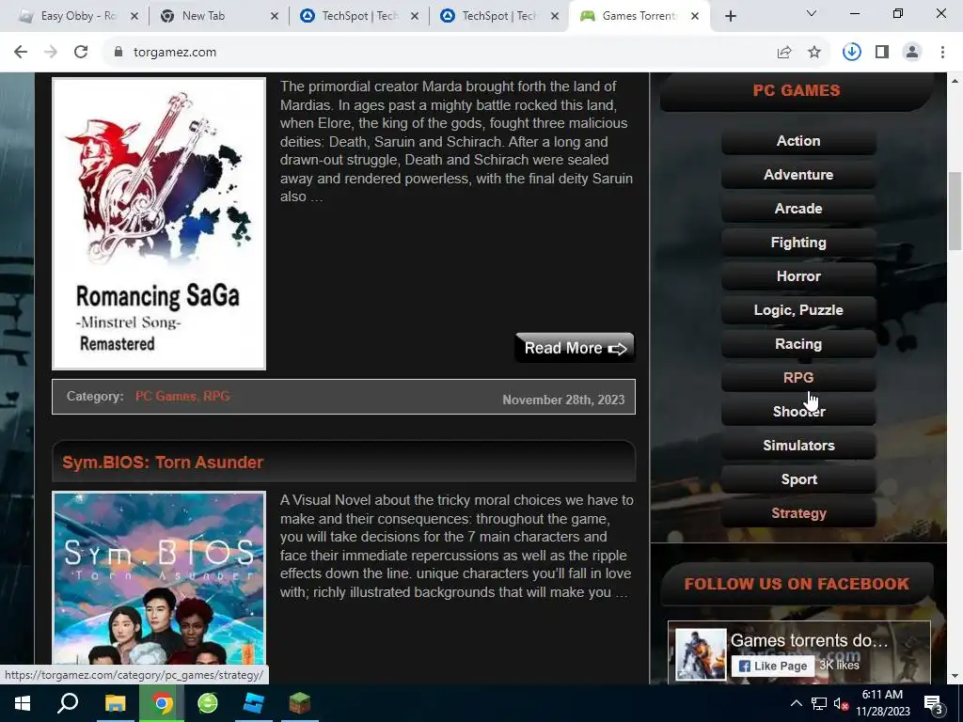Click the Facebook page profile thumbnail
Viewport: 963px width, 722px height.
pyautogui.click(x=700, y=654)
